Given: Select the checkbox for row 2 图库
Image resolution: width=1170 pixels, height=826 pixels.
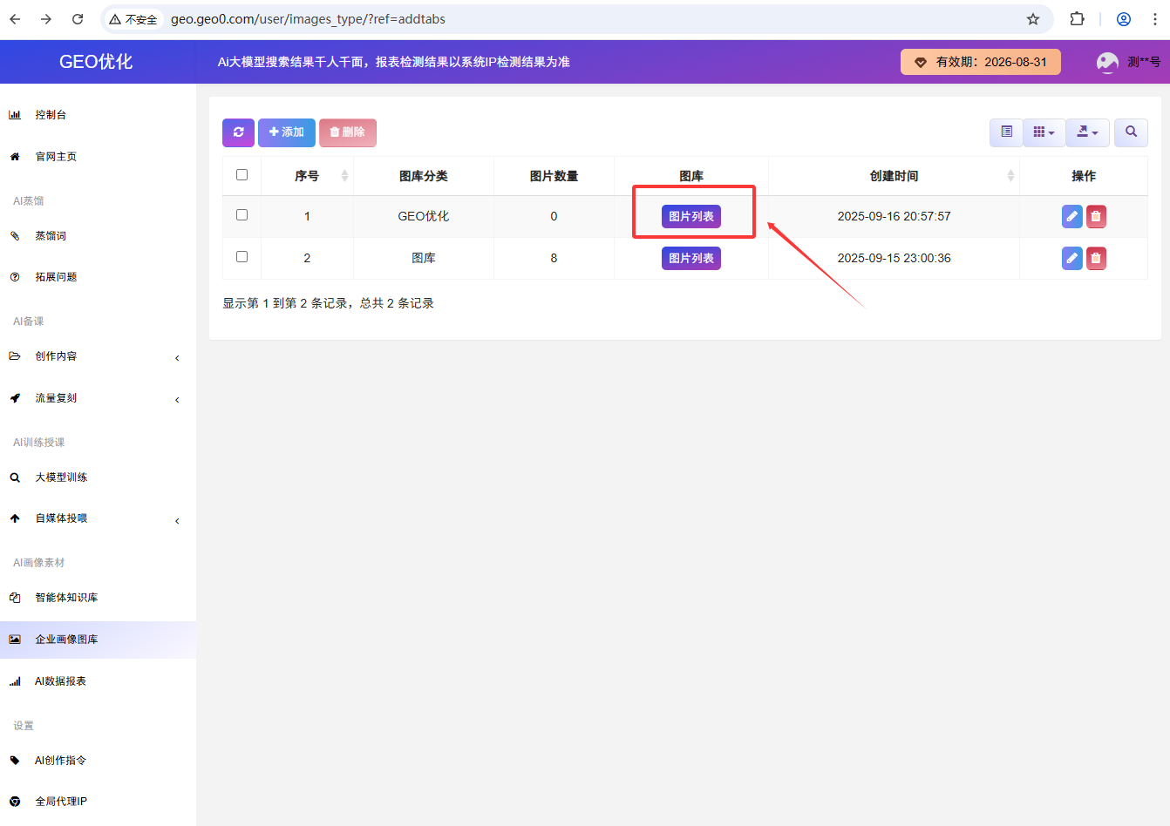Looking at the screenshot, I should [x=242, y=257].
